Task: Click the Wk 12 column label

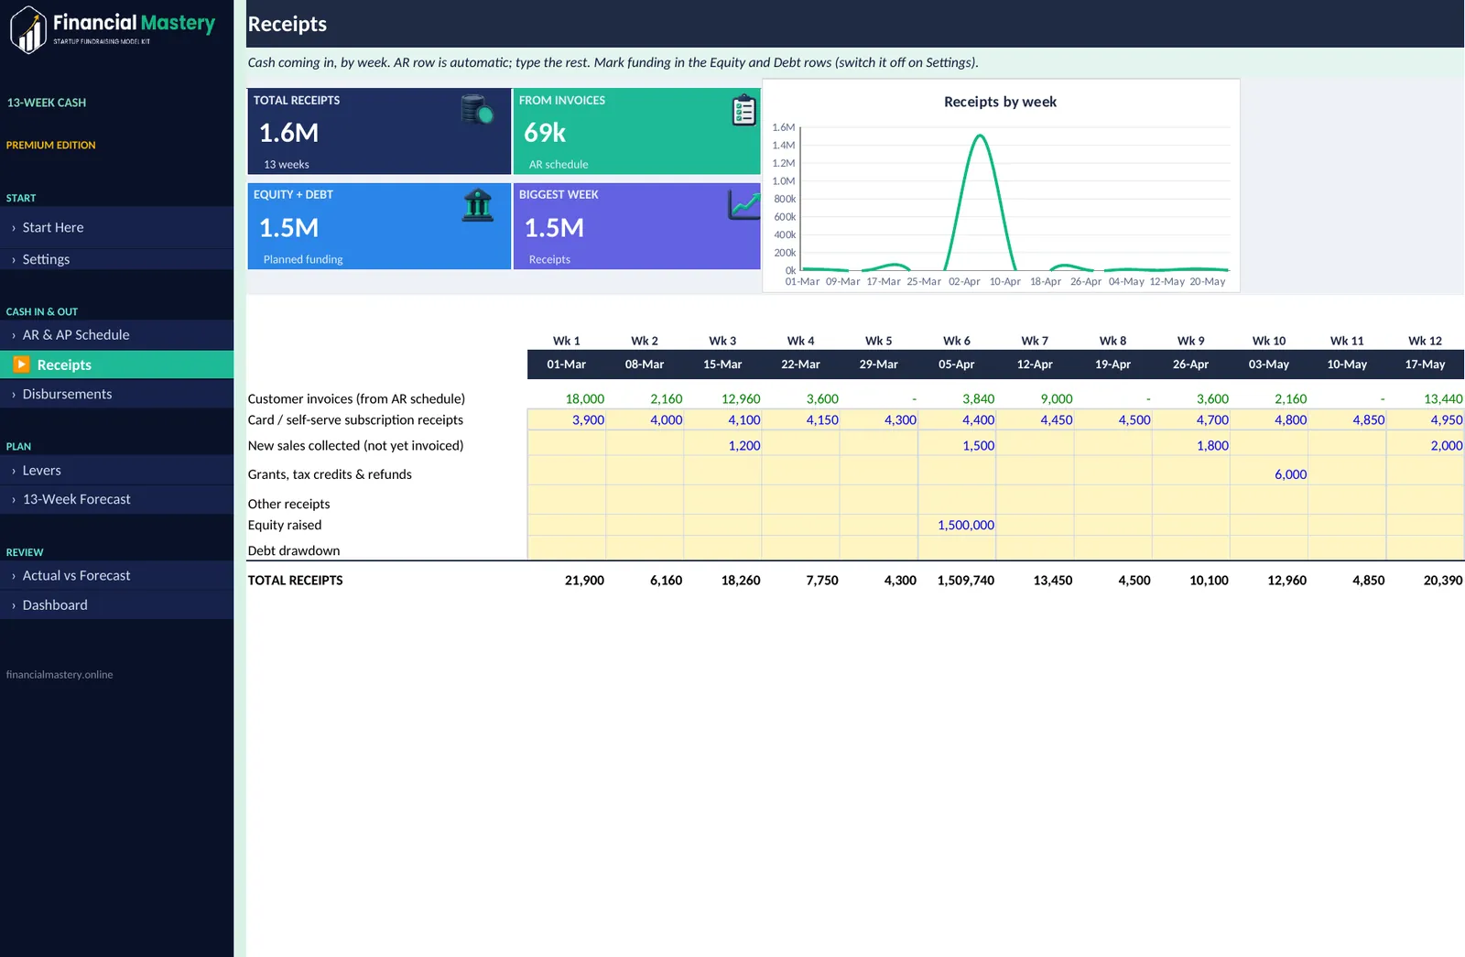Action: [1425, 341]
